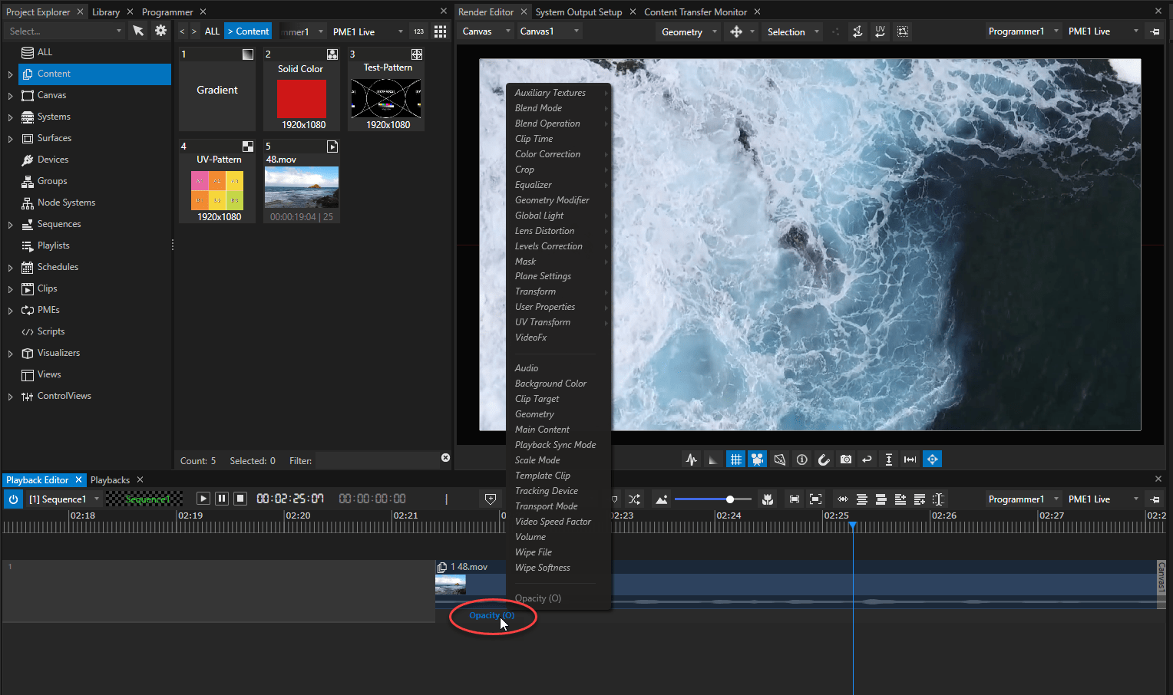Select the cursor pick tool in Project Explorer
The height and width of the screenshot is (695, 1173).
tap(139, 31)
